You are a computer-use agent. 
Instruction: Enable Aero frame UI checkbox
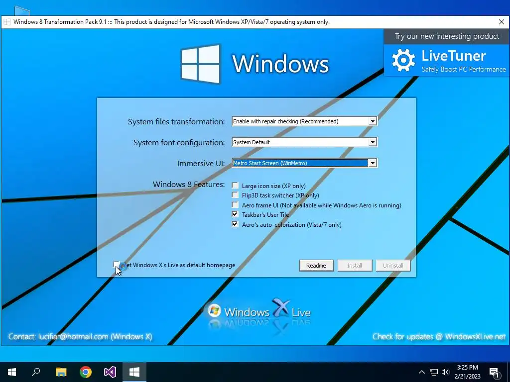(235, 204)
